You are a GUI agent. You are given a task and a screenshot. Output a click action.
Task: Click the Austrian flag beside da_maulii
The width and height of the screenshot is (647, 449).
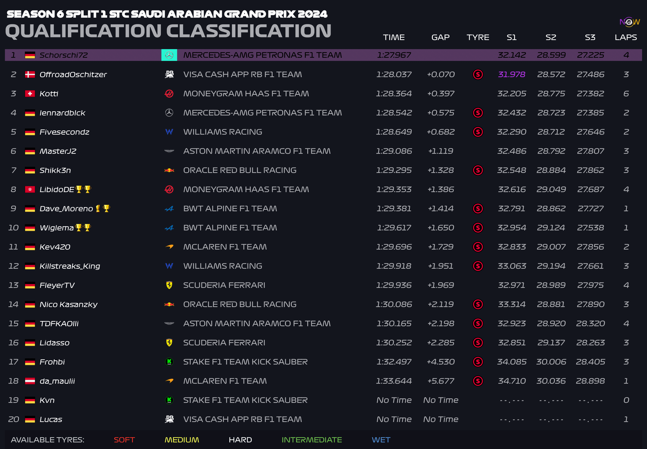(30, 381)
